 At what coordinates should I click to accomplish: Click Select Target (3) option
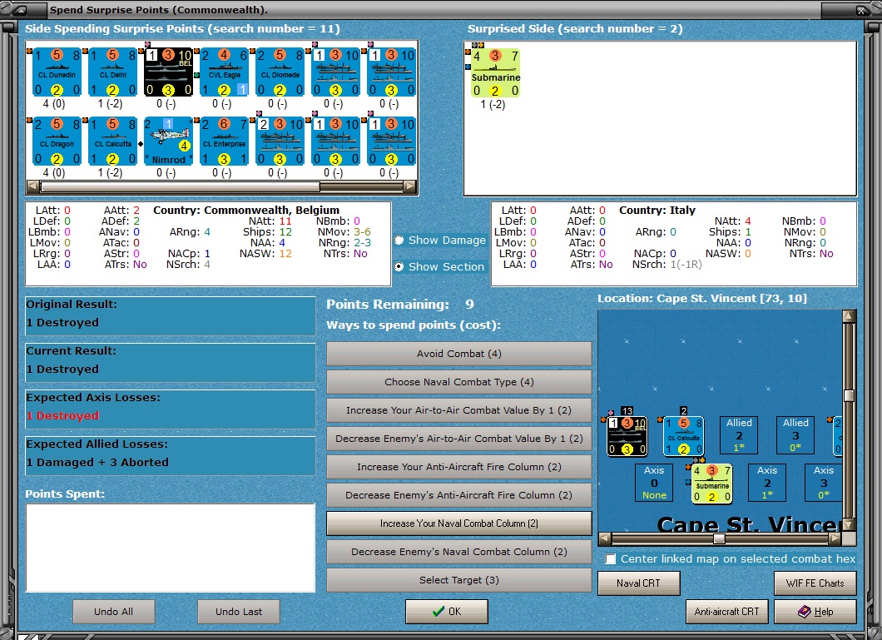(x=459, y=580)
